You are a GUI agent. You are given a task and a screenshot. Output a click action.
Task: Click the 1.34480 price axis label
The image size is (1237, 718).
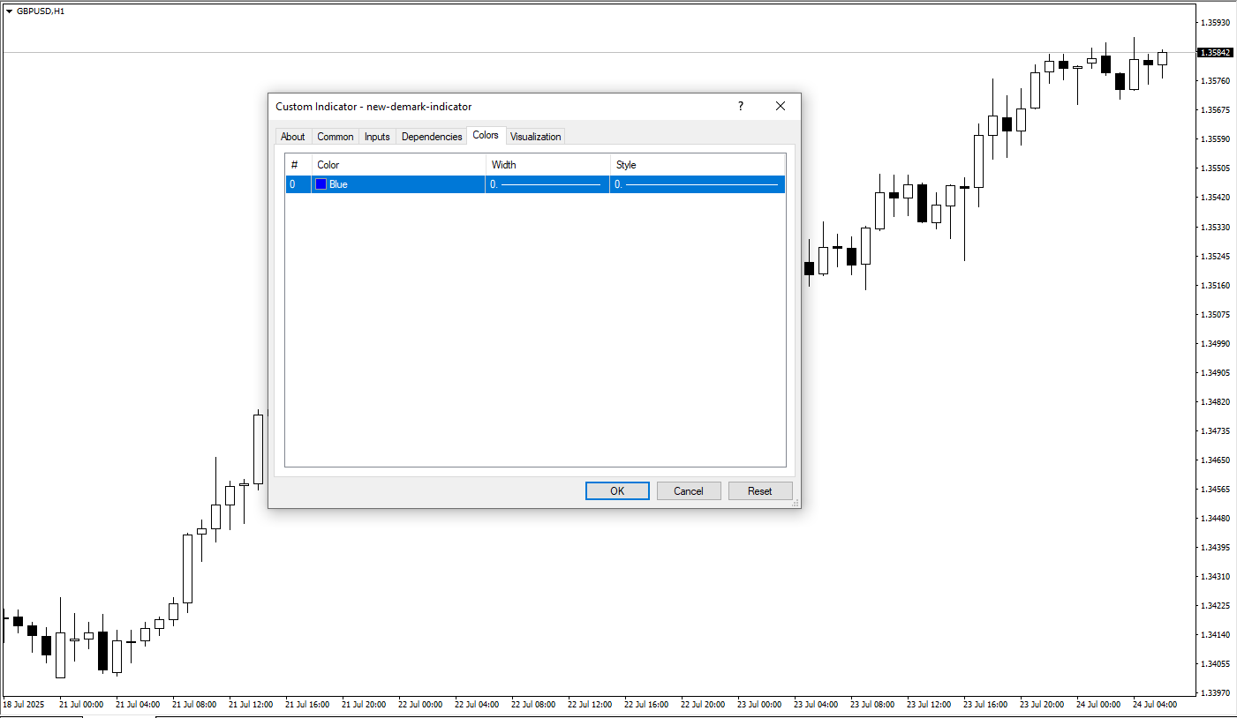point(1215,519)
